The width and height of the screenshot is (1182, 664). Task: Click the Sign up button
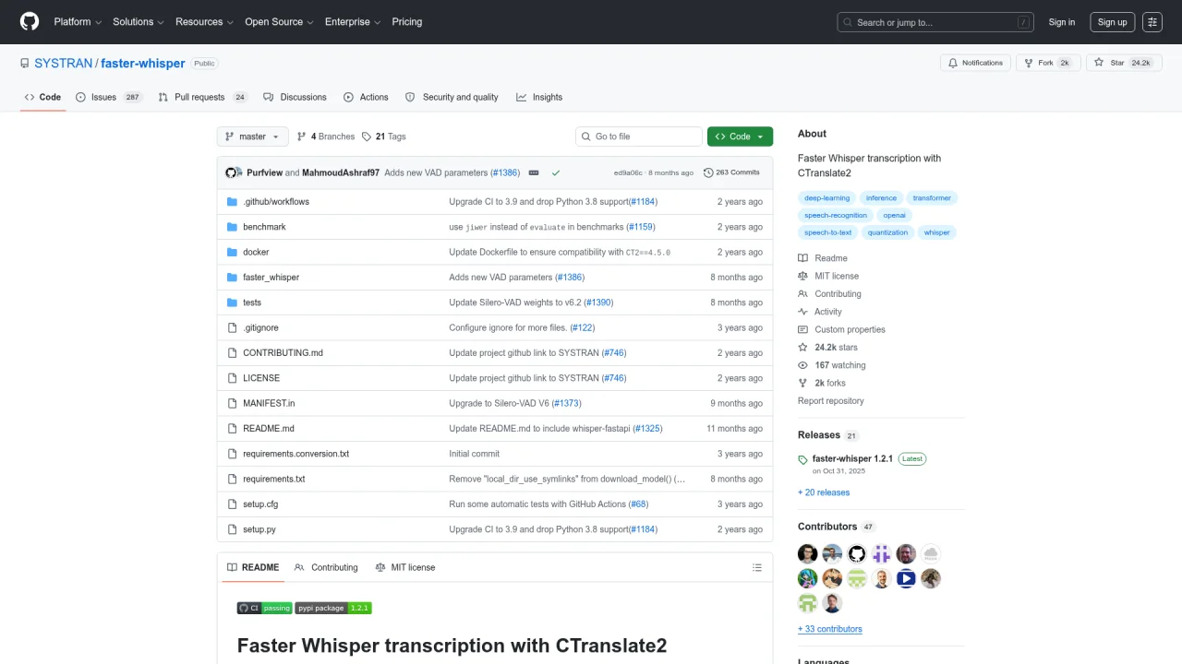pyautogui.click(x=1112, y=22)
